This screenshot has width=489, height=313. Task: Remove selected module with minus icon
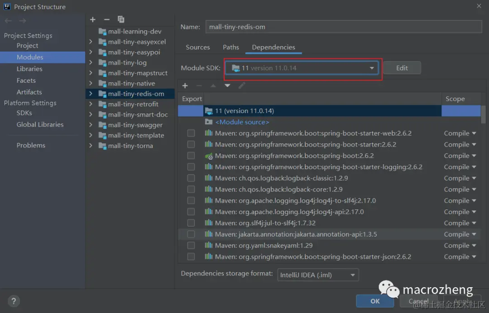(x=107, y=19)
